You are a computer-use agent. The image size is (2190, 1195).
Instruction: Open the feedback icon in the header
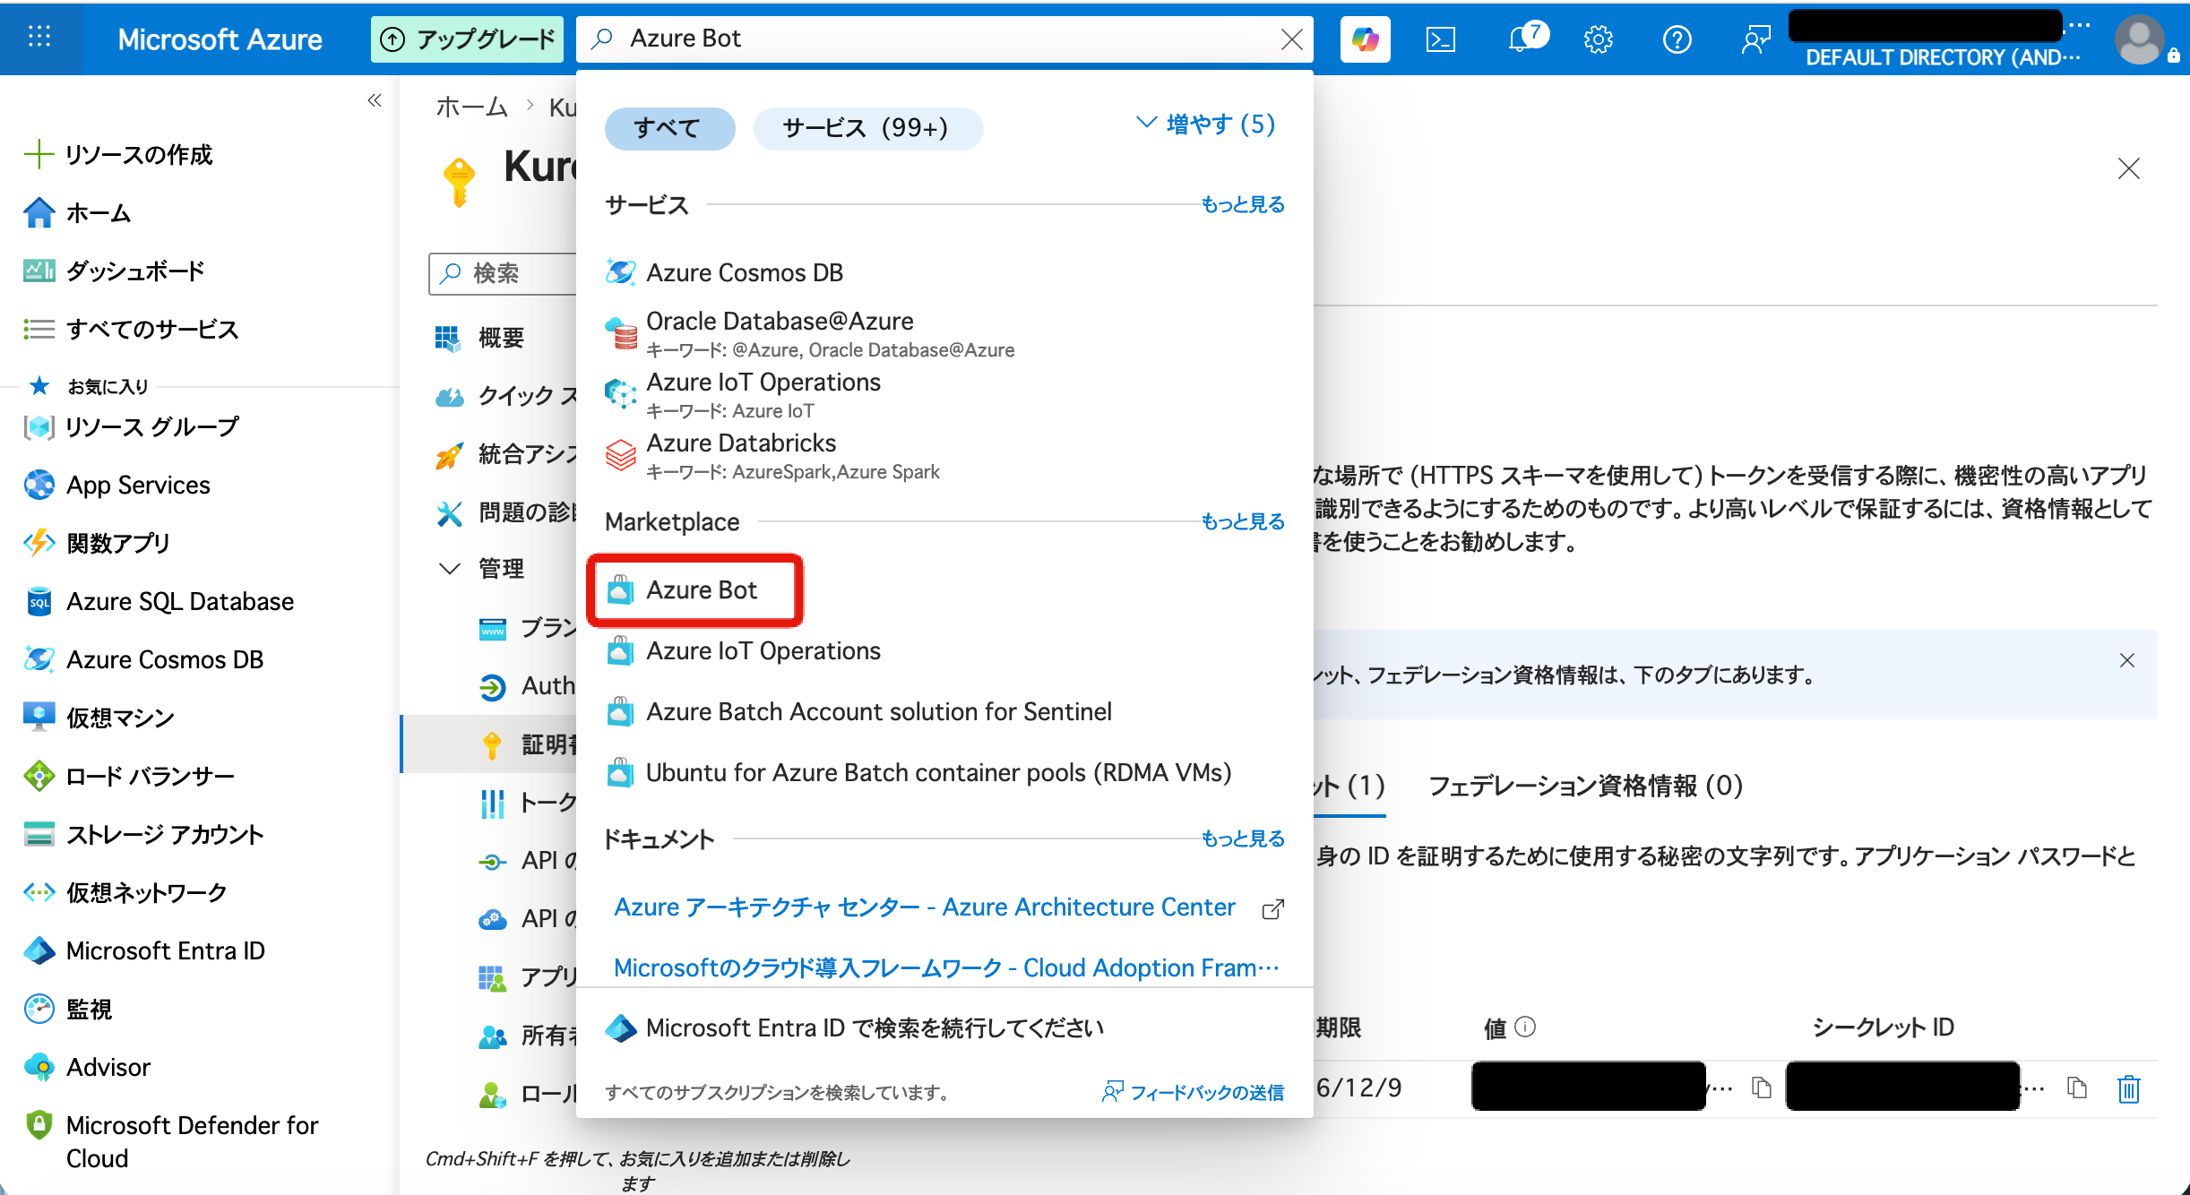click(1755, 39)
